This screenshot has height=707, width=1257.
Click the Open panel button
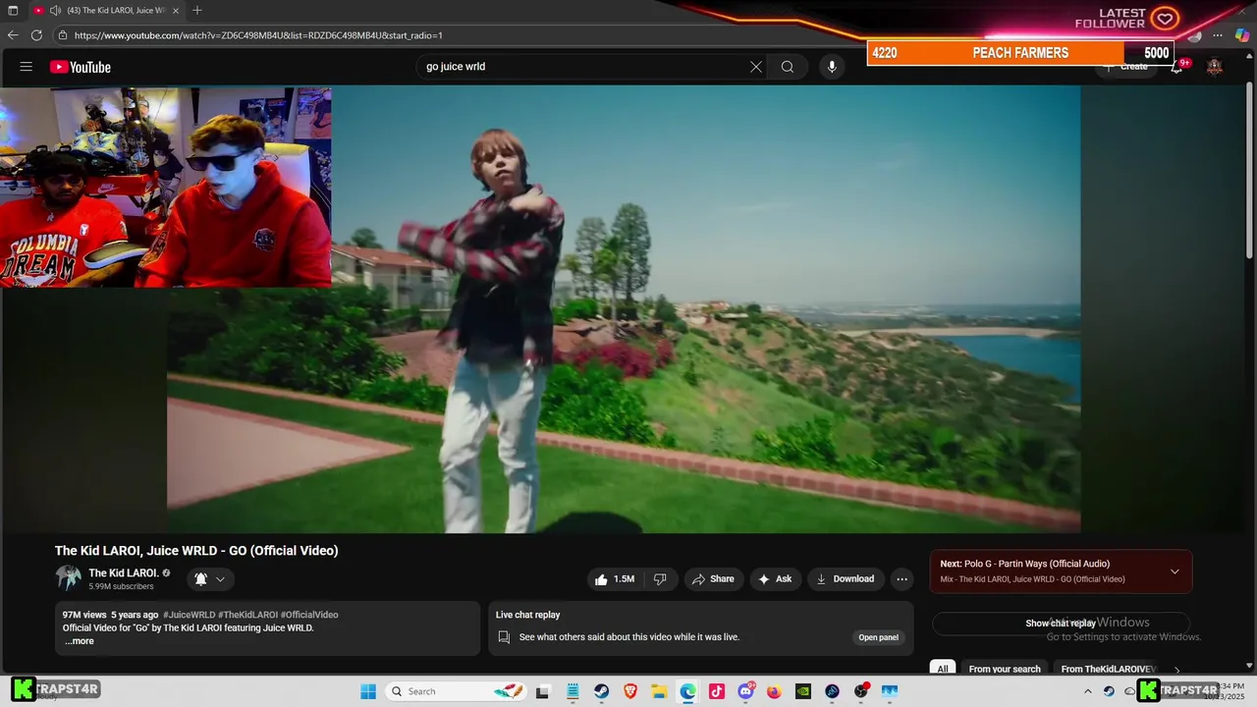click(879, 637)
